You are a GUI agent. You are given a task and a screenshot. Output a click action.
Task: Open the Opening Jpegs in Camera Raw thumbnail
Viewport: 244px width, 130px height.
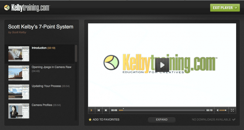(x=19, y=73)
